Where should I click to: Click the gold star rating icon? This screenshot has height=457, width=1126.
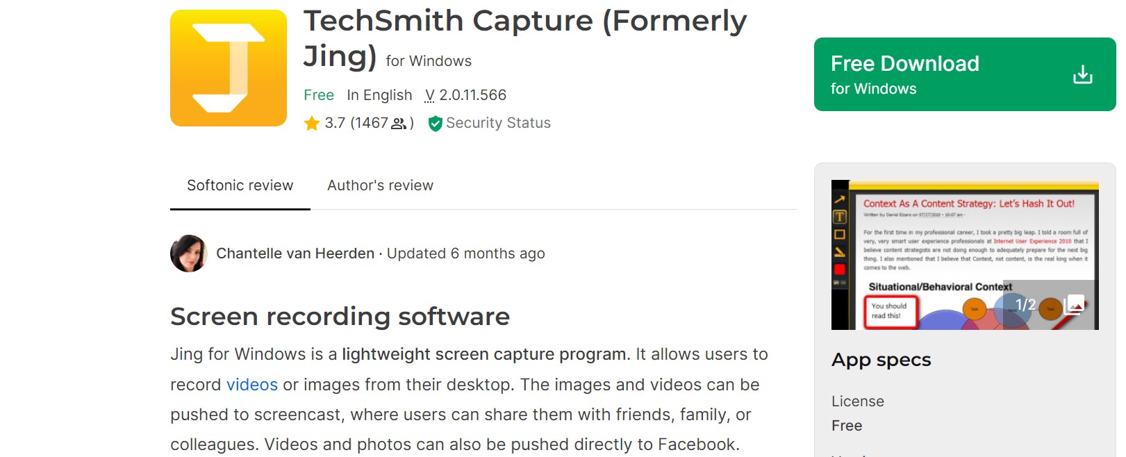click(x=312, y=124)
